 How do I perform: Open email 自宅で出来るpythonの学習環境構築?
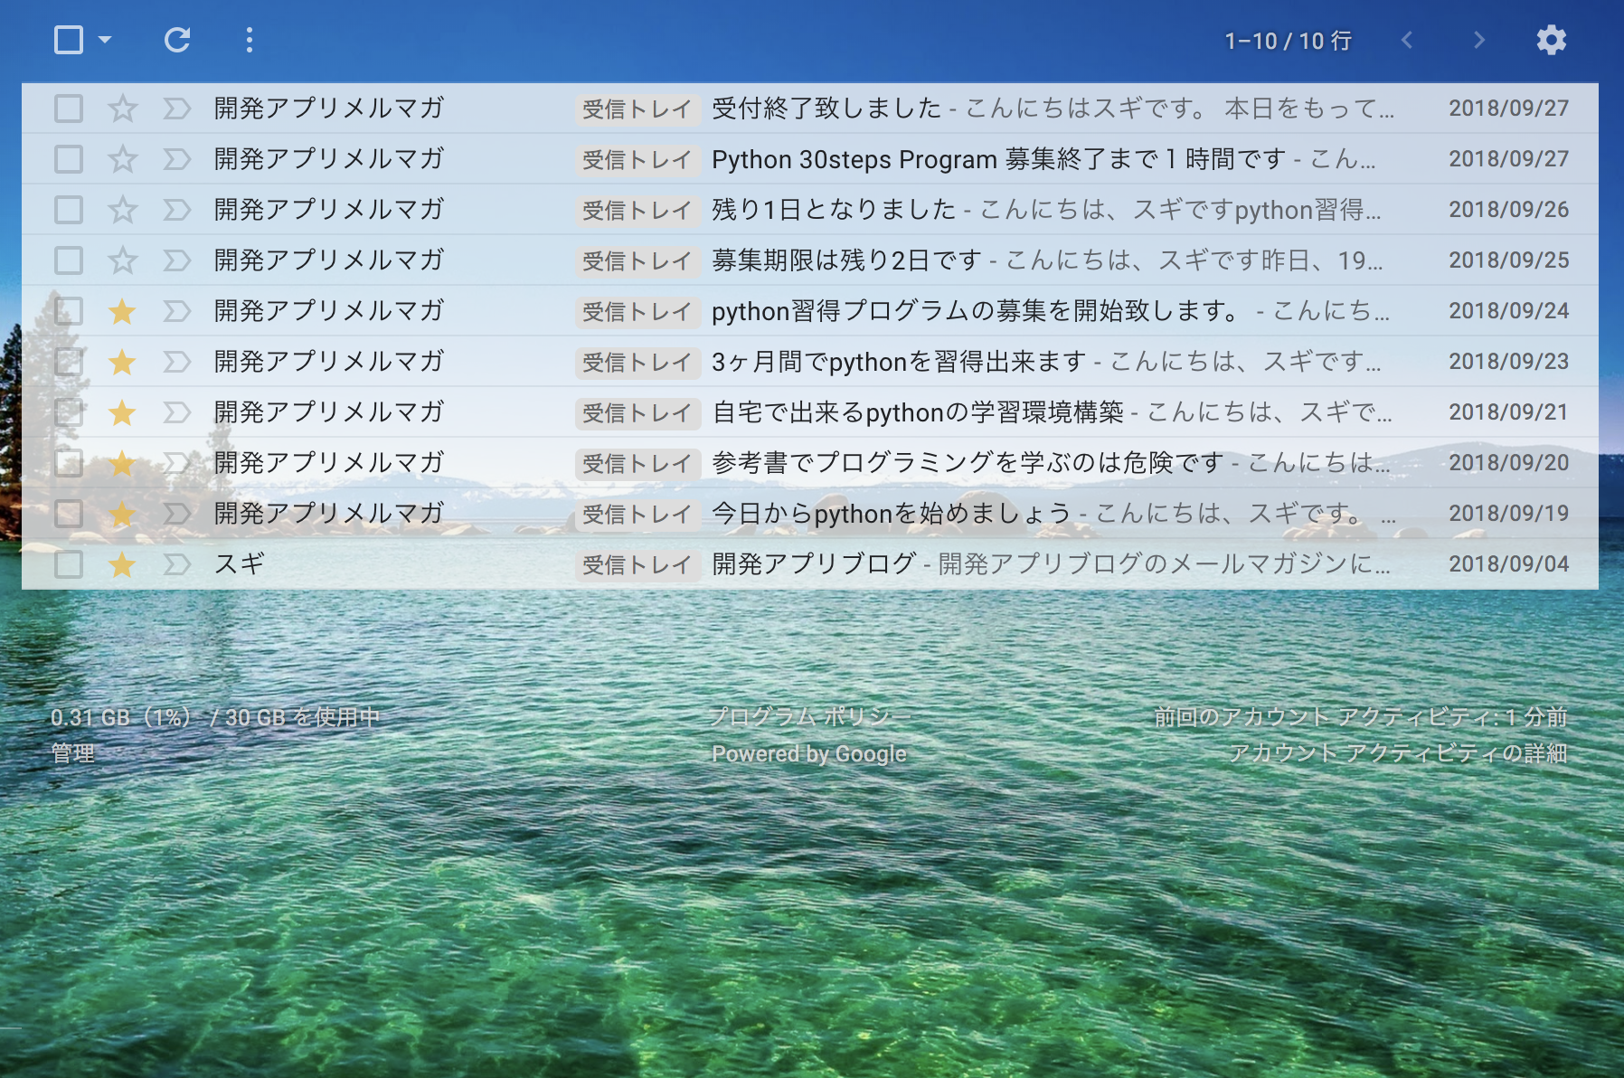[x=918, y=412]
